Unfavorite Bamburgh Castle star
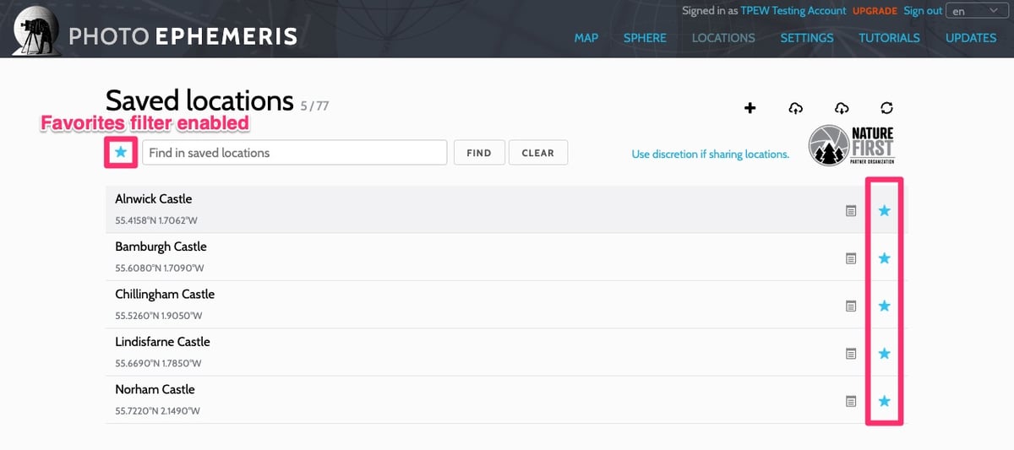 pyautogui.click(x=884, y=258)
